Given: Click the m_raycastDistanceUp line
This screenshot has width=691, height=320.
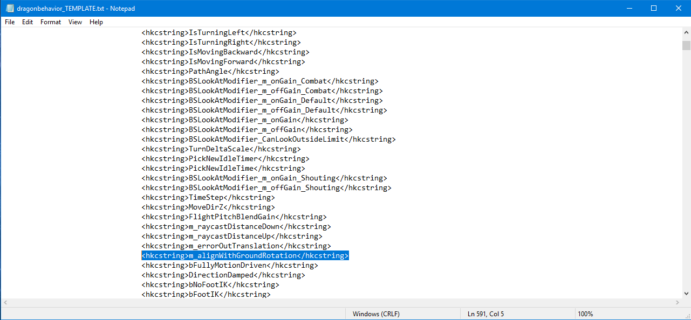Looking at the screenshot, I should [232, 236].
